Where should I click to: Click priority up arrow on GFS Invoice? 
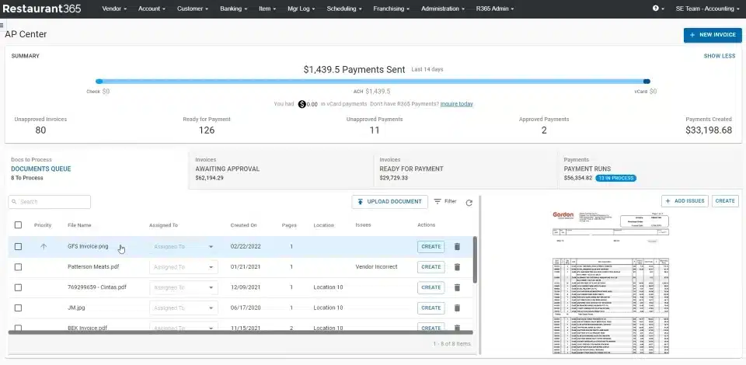44,247
